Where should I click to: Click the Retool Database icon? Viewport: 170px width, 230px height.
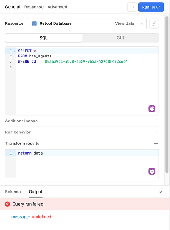coord(34,23)
